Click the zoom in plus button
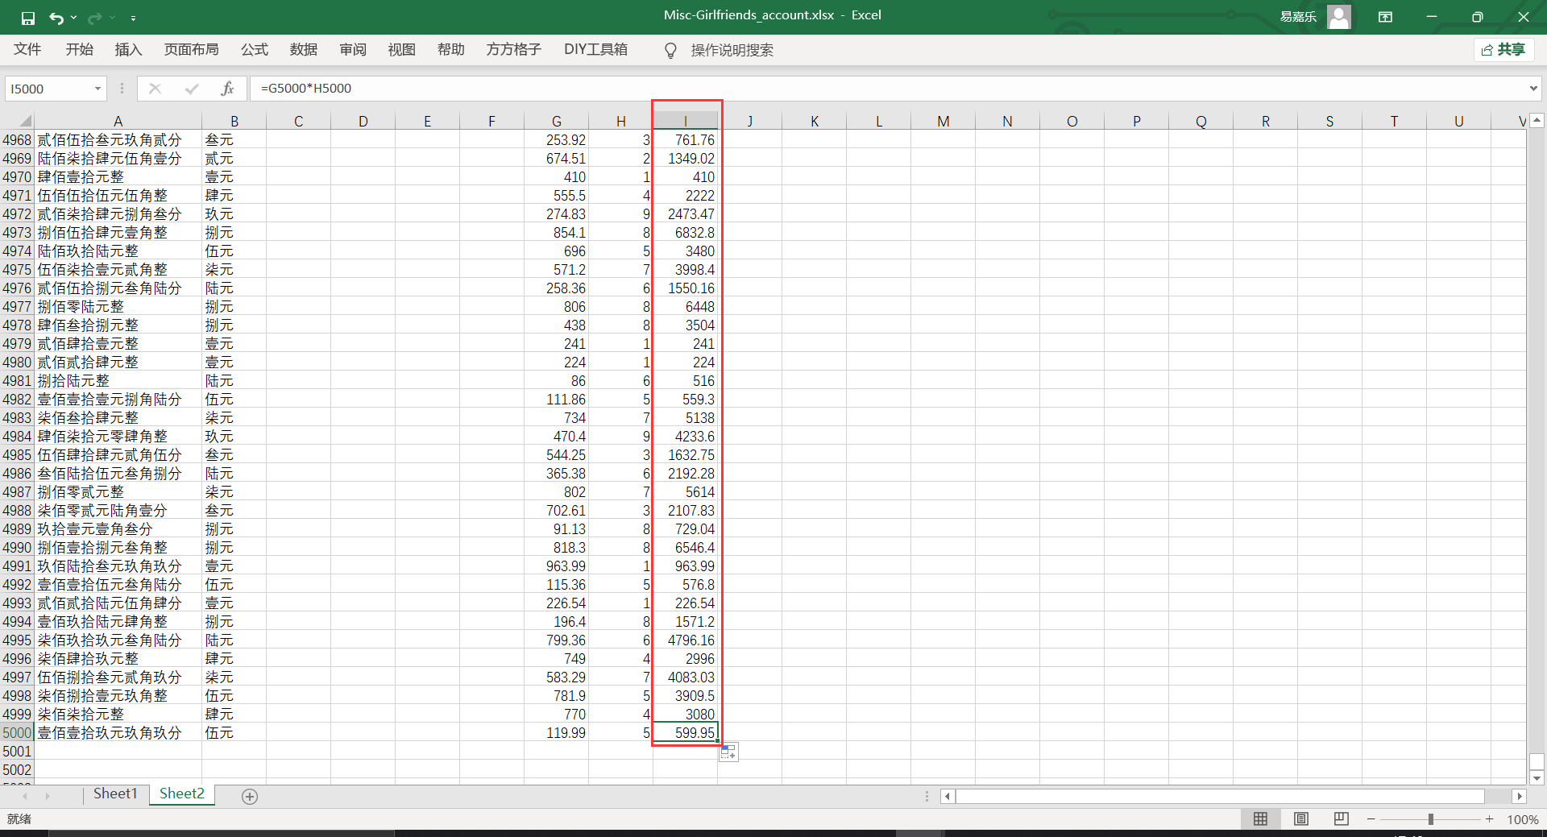 pyautogui.click(x=1489, y=819)
